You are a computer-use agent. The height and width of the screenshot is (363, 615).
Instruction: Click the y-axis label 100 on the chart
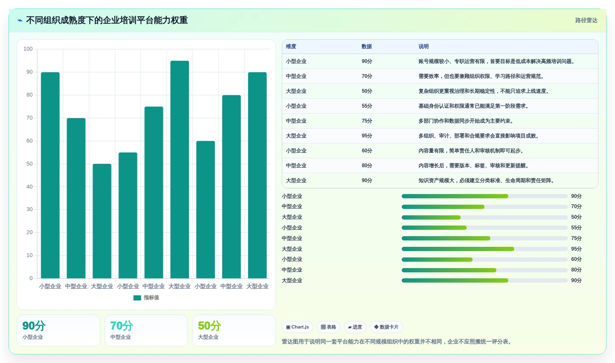point(28,49)
